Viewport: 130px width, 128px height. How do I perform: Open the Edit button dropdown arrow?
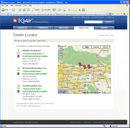72,10
